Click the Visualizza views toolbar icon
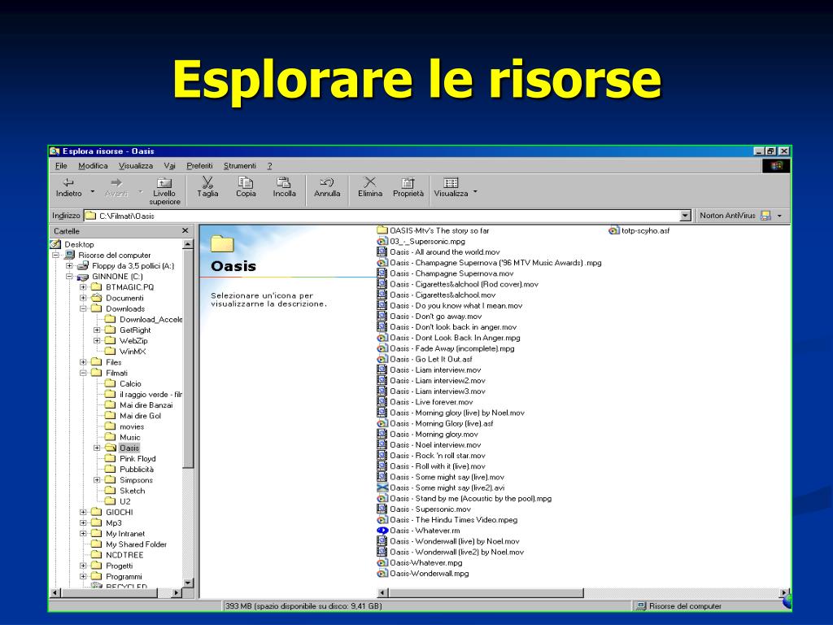 [451, 188]
